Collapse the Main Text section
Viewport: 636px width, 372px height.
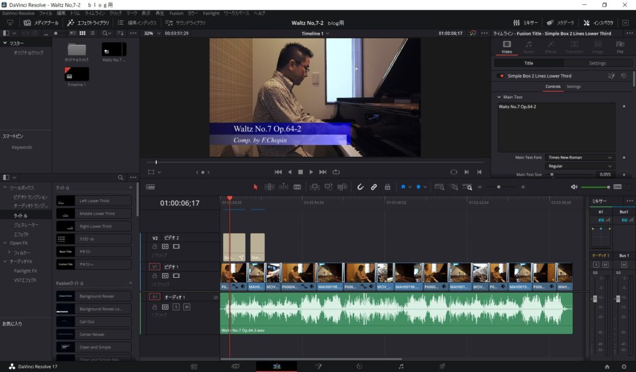(499, 97)
